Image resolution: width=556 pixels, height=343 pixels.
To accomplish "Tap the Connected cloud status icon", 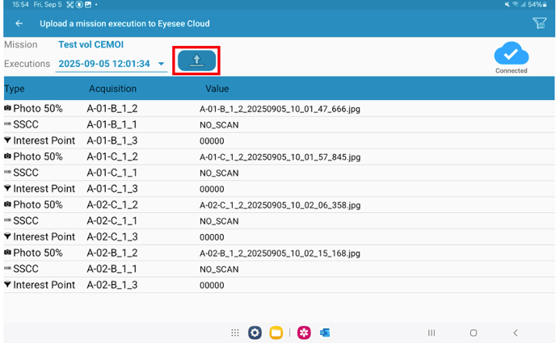I will click(511, 55).
